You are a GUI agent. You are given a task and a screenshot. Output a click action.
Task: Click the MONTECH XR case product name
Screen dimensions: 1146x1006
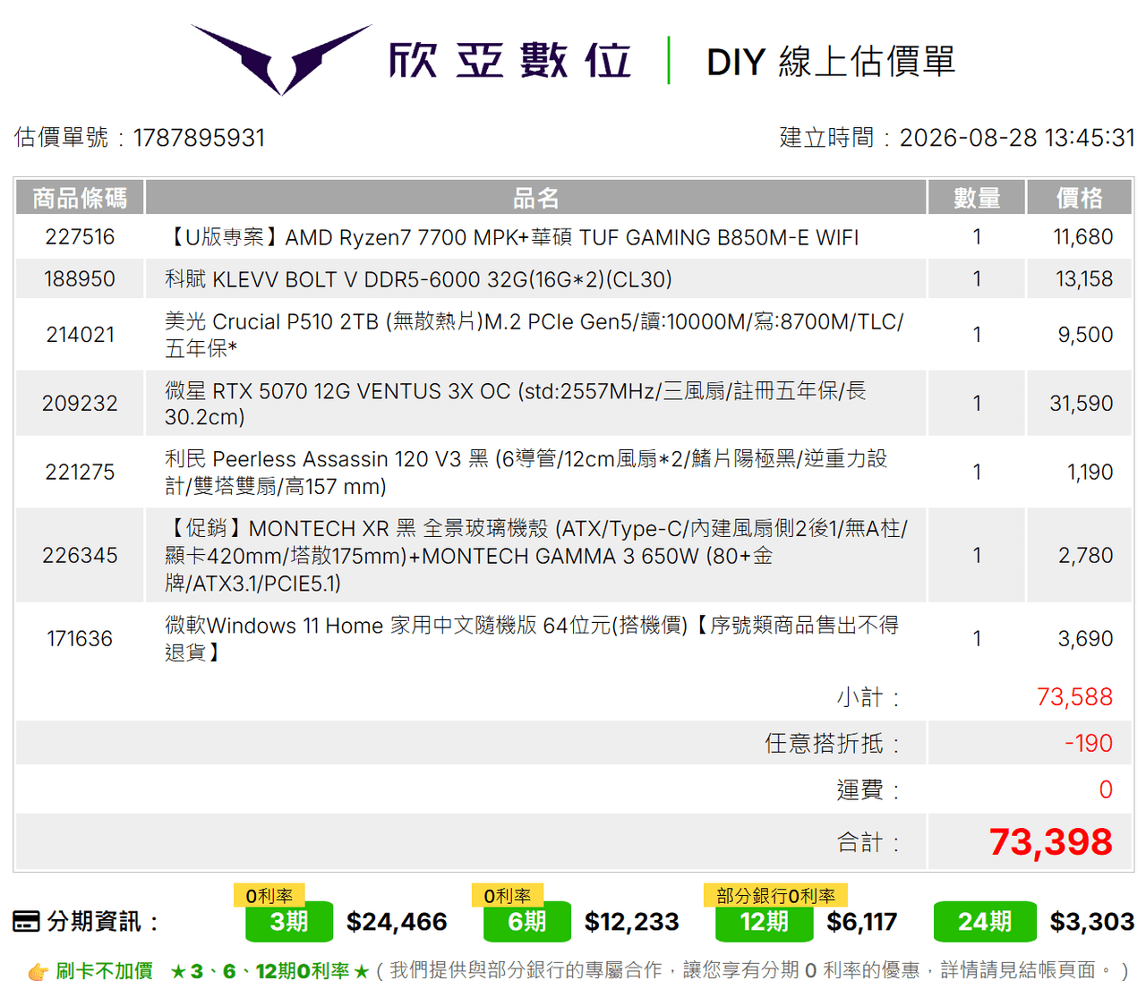(536, 556)
